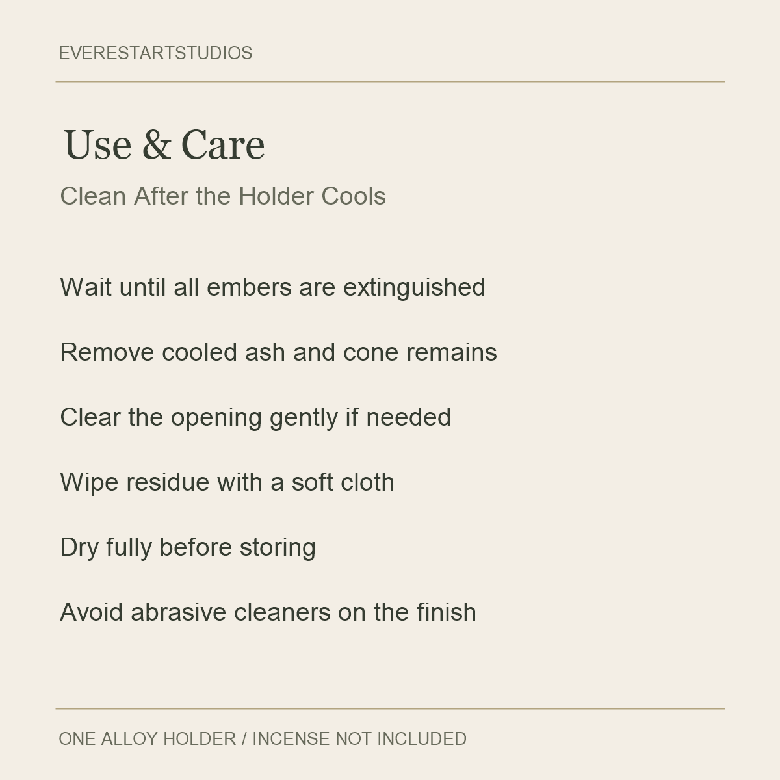Select Clear the opening gently if needed
The height and width of the screenshot is (780, 780).
(x=255, y=417)
